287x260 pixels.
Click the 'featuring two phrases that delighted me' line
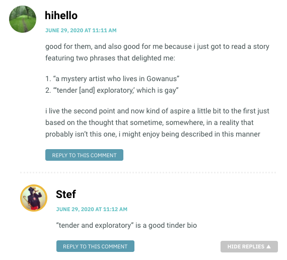point(110,58)
